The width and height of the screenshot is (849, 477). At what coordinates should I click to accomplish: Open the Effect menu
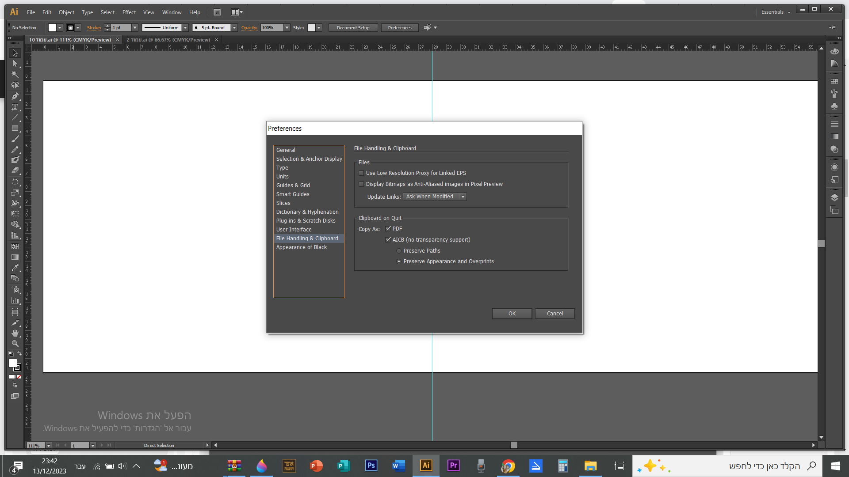click(x=129, y=12)
